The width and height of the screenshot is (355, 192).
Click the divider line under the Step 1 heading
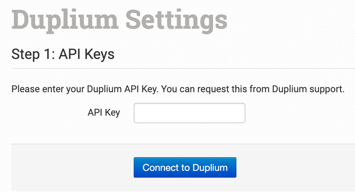pyautogui.click(x=181, y=68)
